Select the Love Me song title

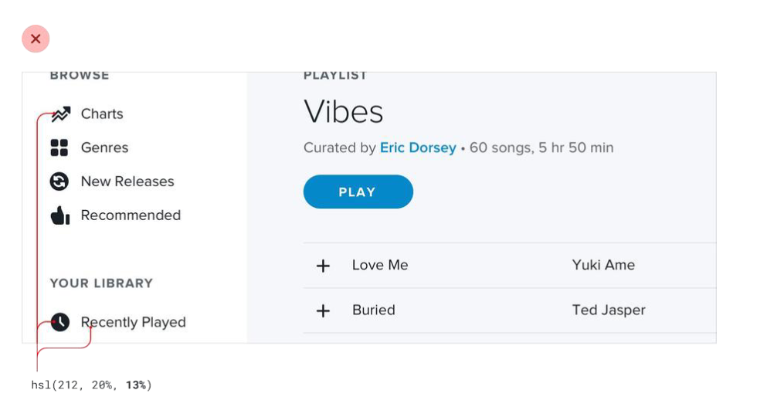coord(380,265)
